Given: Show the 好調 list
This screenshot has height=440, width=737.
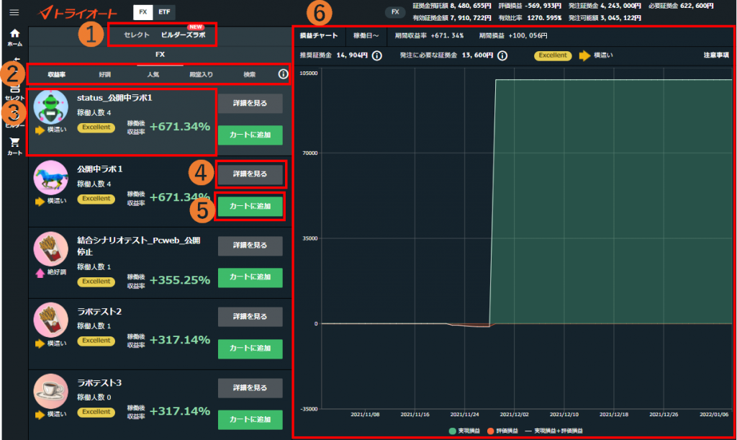Looking at the screenshot, I should (105, 75).
